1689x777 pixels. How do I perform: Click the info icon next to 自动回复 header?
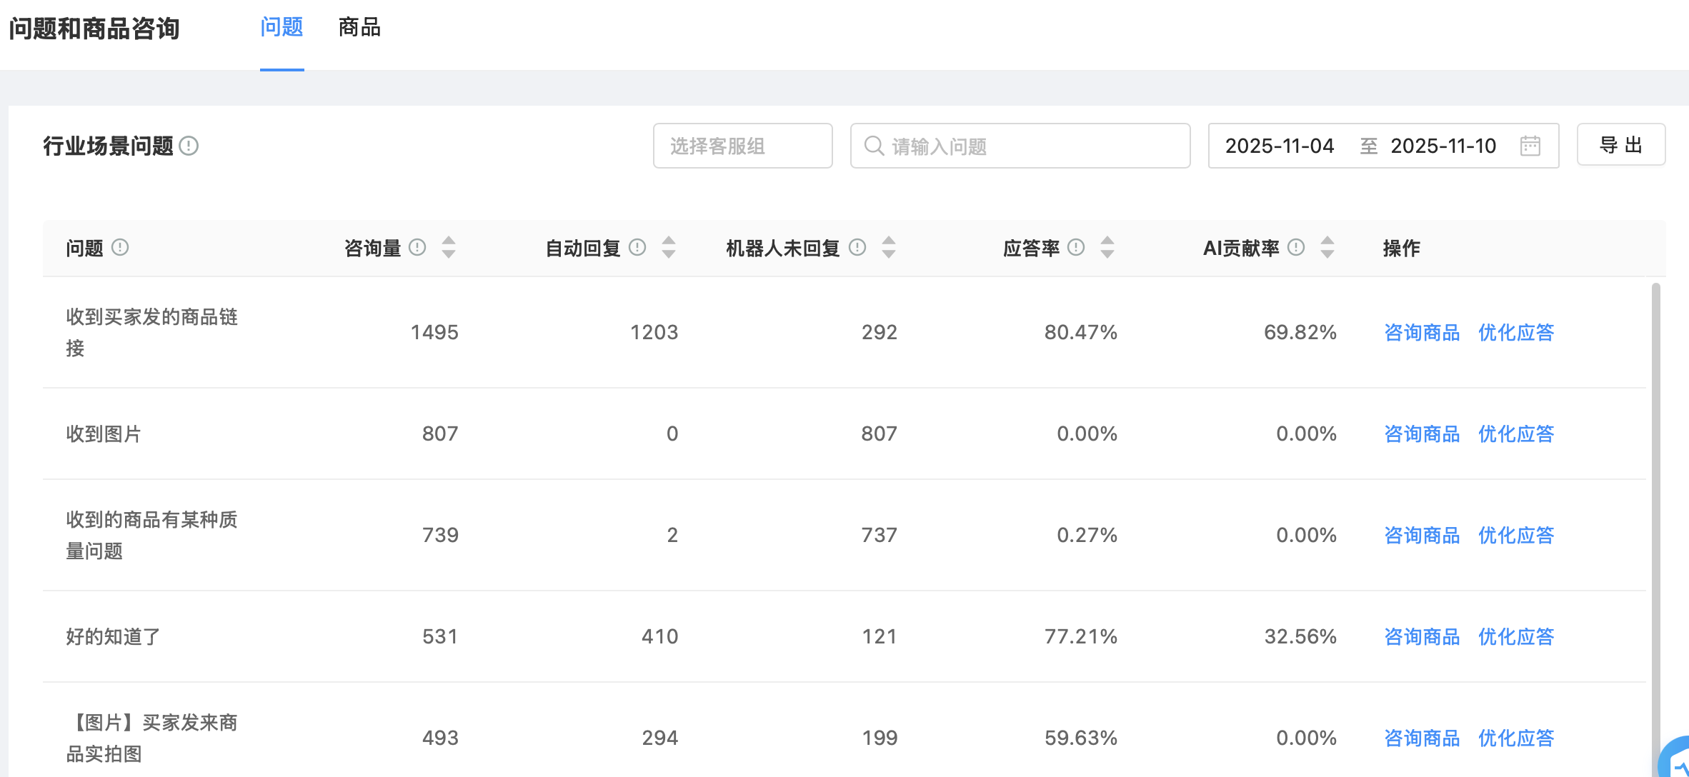[638, 248]
